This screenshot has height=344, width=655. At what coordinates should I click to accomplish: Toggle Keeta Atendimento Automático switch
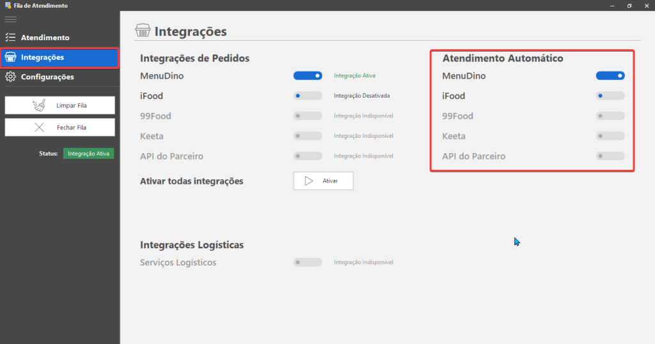click(x=610, y=135)
